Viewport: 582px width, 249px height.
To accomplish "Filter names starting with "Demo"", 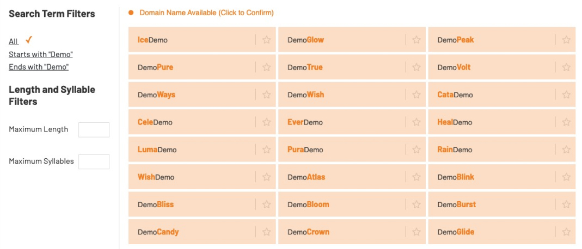I will pyautogui.click(x=41, y=54).
